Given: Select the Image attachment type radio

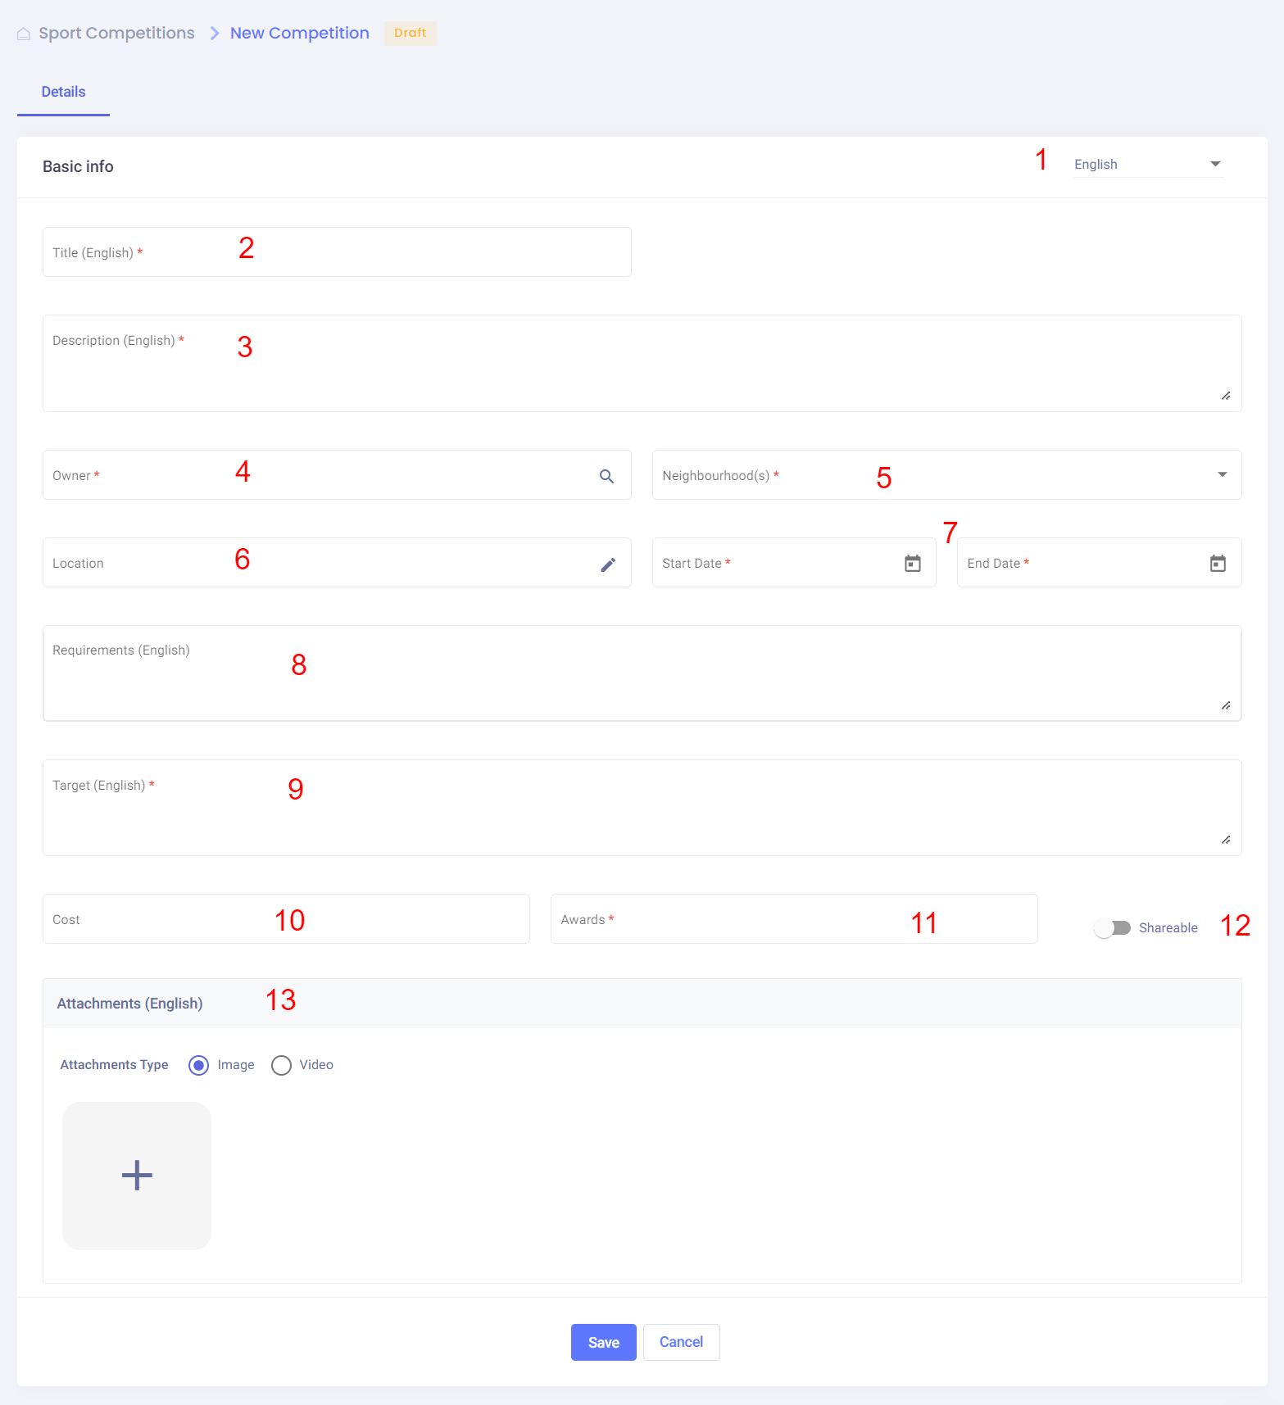Looking at the screenshot, I should click(x=198, y=1065).
